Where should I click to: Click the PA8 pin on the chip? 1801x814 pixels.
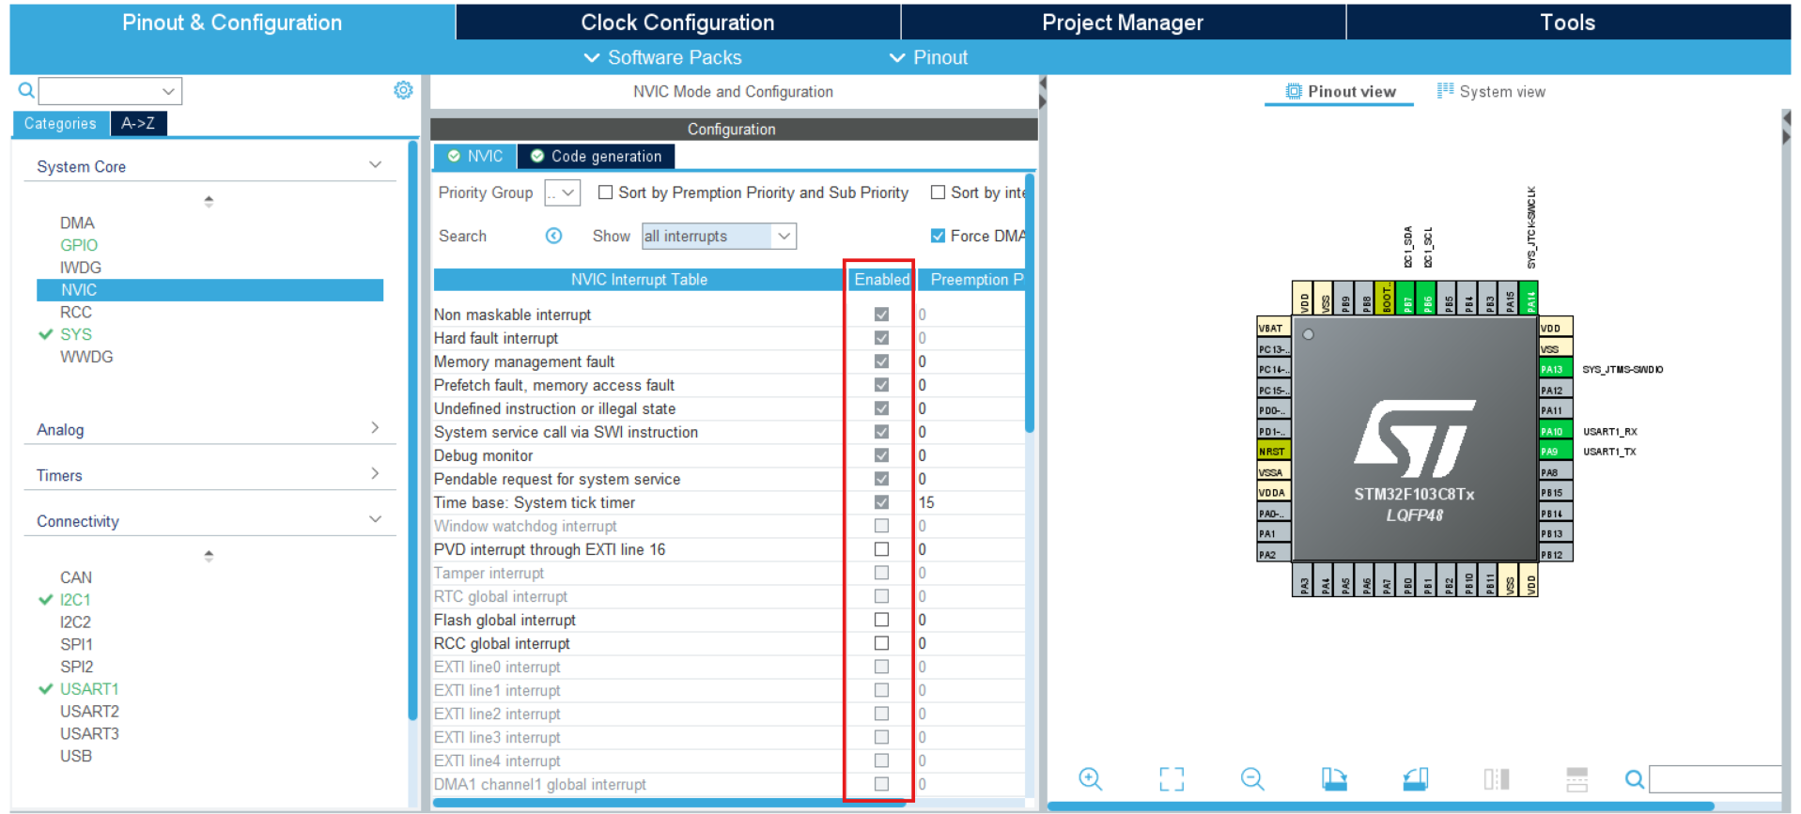(1555, 472)
